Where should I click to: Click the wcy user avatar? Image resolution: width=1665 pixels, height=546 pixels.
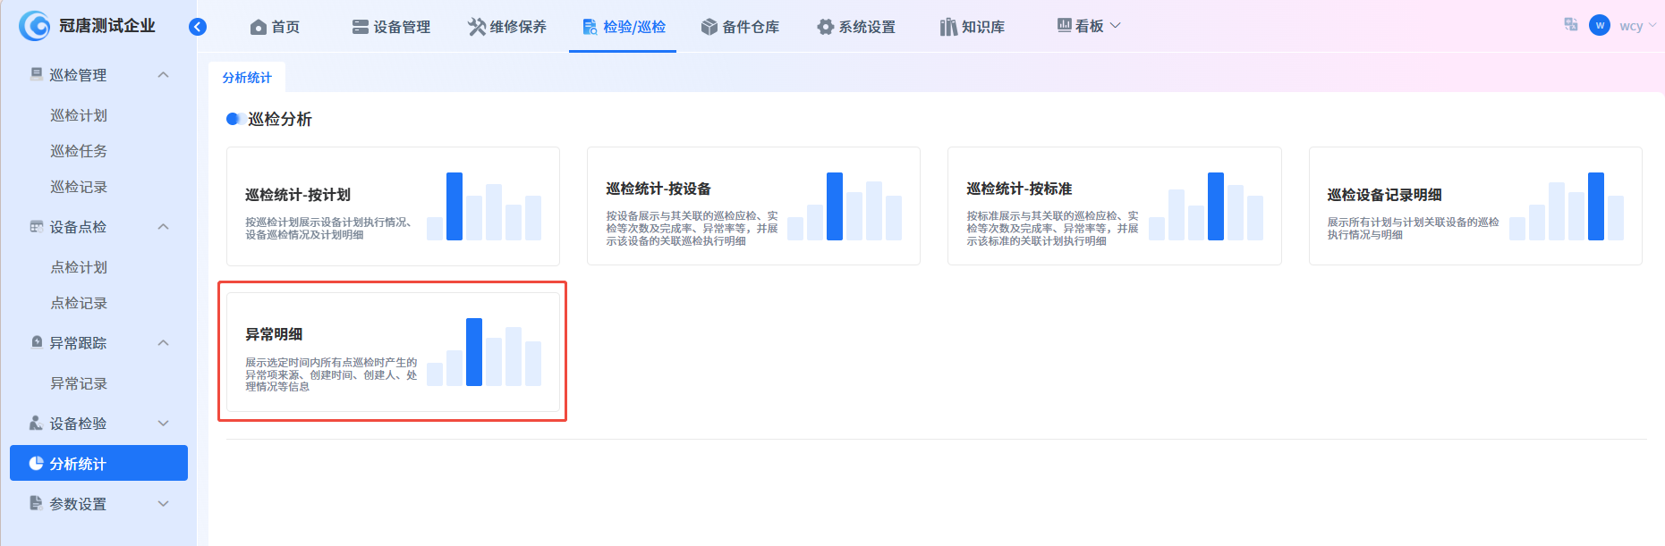pos(1600,25)
